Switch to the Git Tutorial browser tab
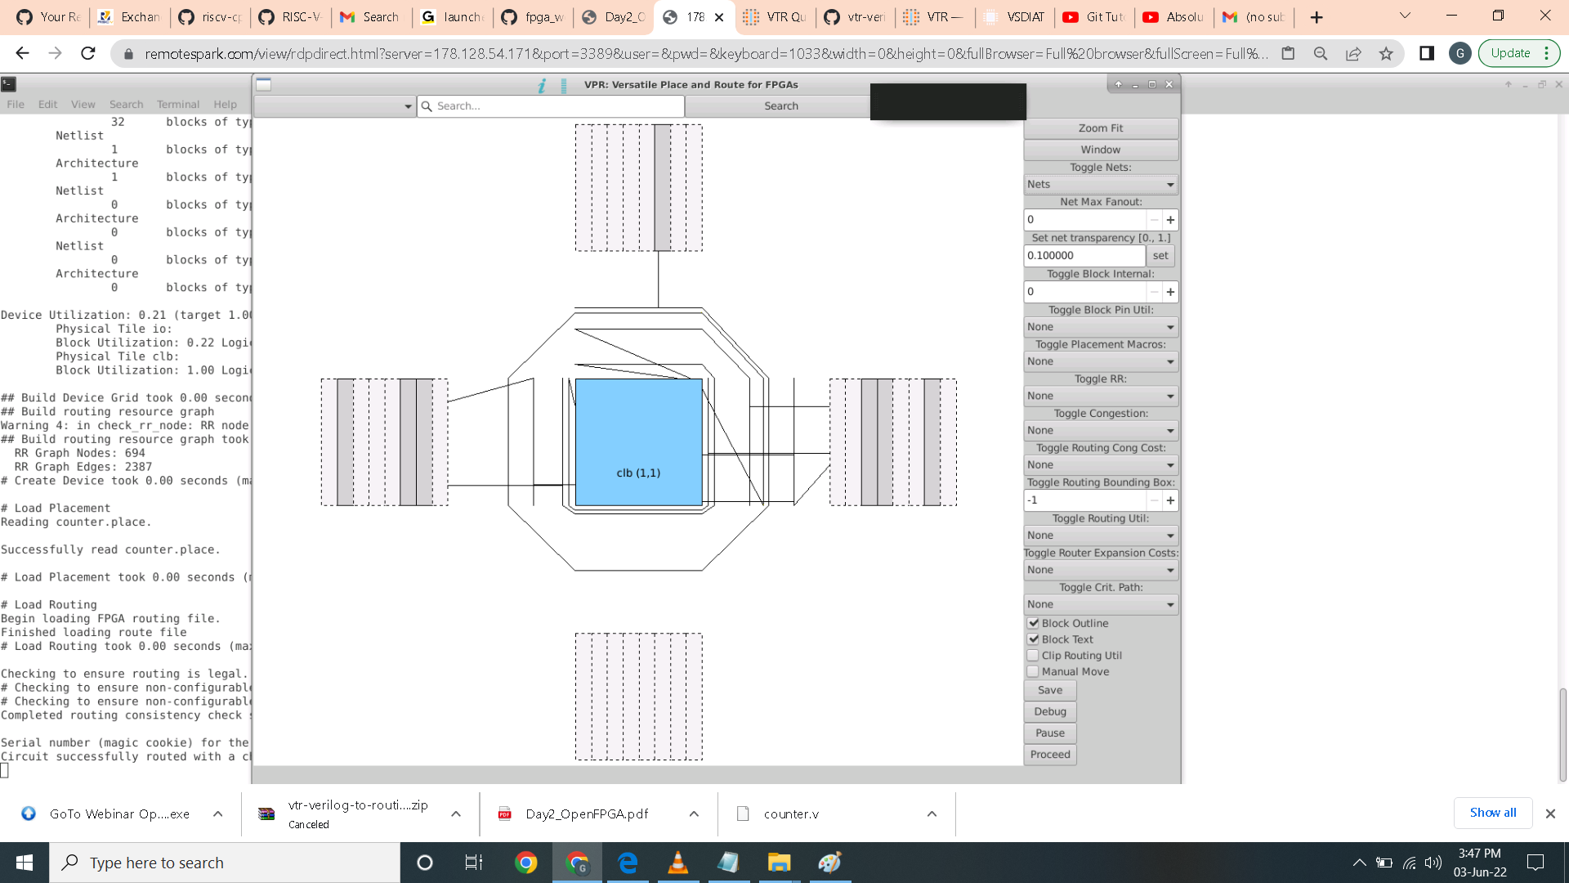1569x883 pixels. pos(1095,16)
